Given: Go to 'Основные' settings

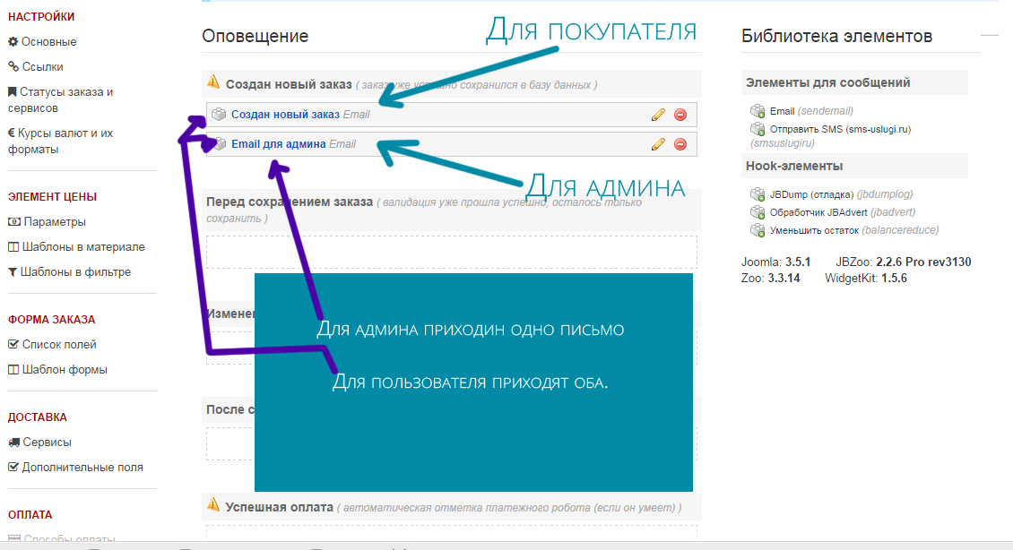Looking at the screenshot, I should [x=48, y=42].
